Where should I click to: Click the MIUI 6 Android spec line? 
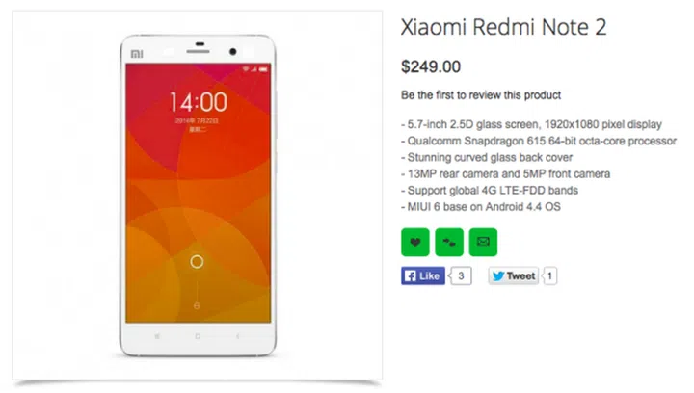click(481, 207)
